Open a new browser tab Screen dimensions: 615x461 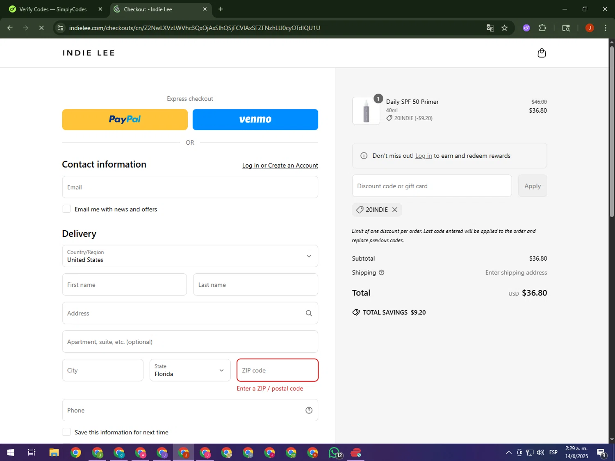pyautogui.click(x=221, y=9)
